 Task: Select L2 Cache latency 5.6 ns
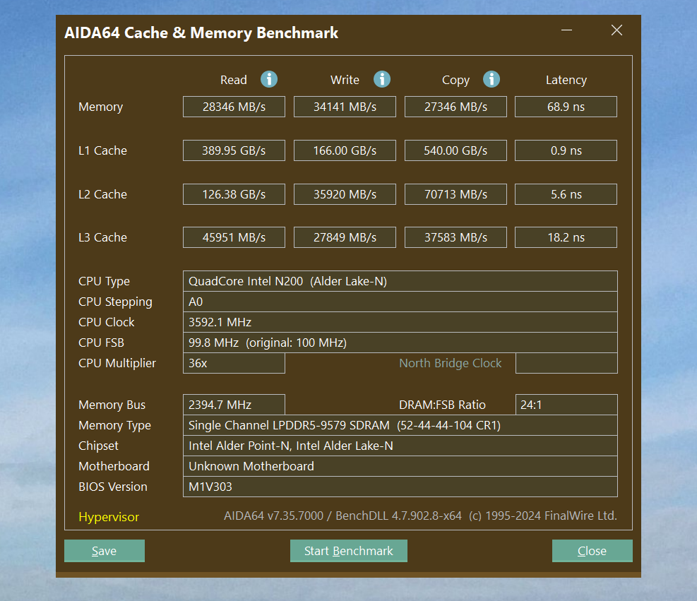tap(566, 194)
